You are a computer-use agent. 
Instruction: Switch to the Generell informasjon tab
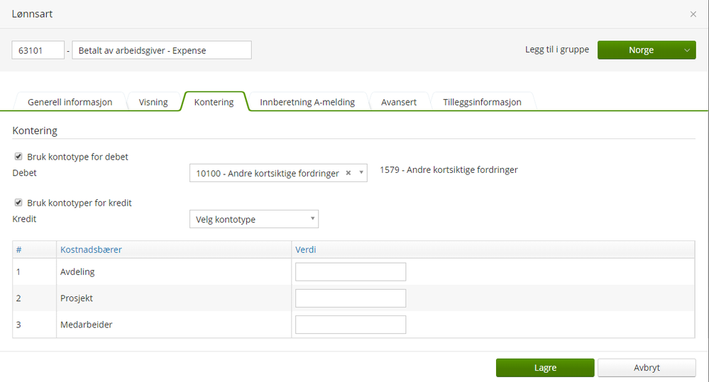(x=70, y=102)
